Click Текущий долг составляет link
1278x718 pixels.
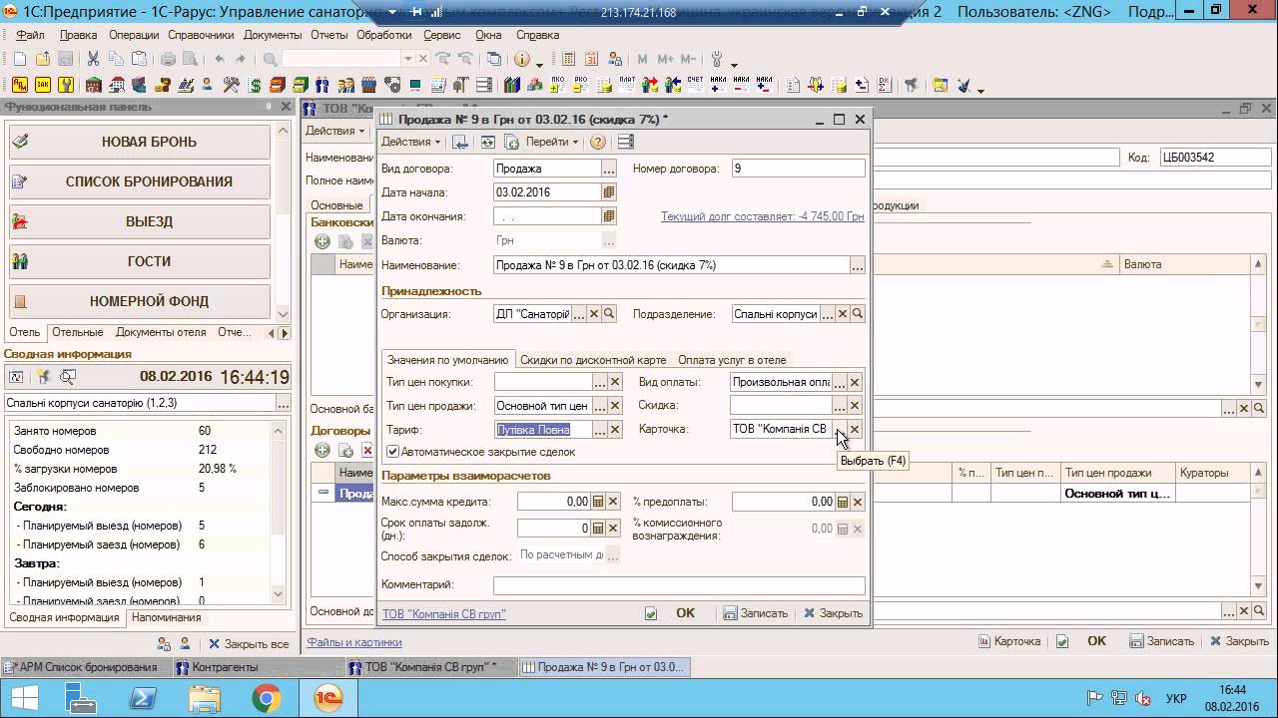click(x=762, y=216)
